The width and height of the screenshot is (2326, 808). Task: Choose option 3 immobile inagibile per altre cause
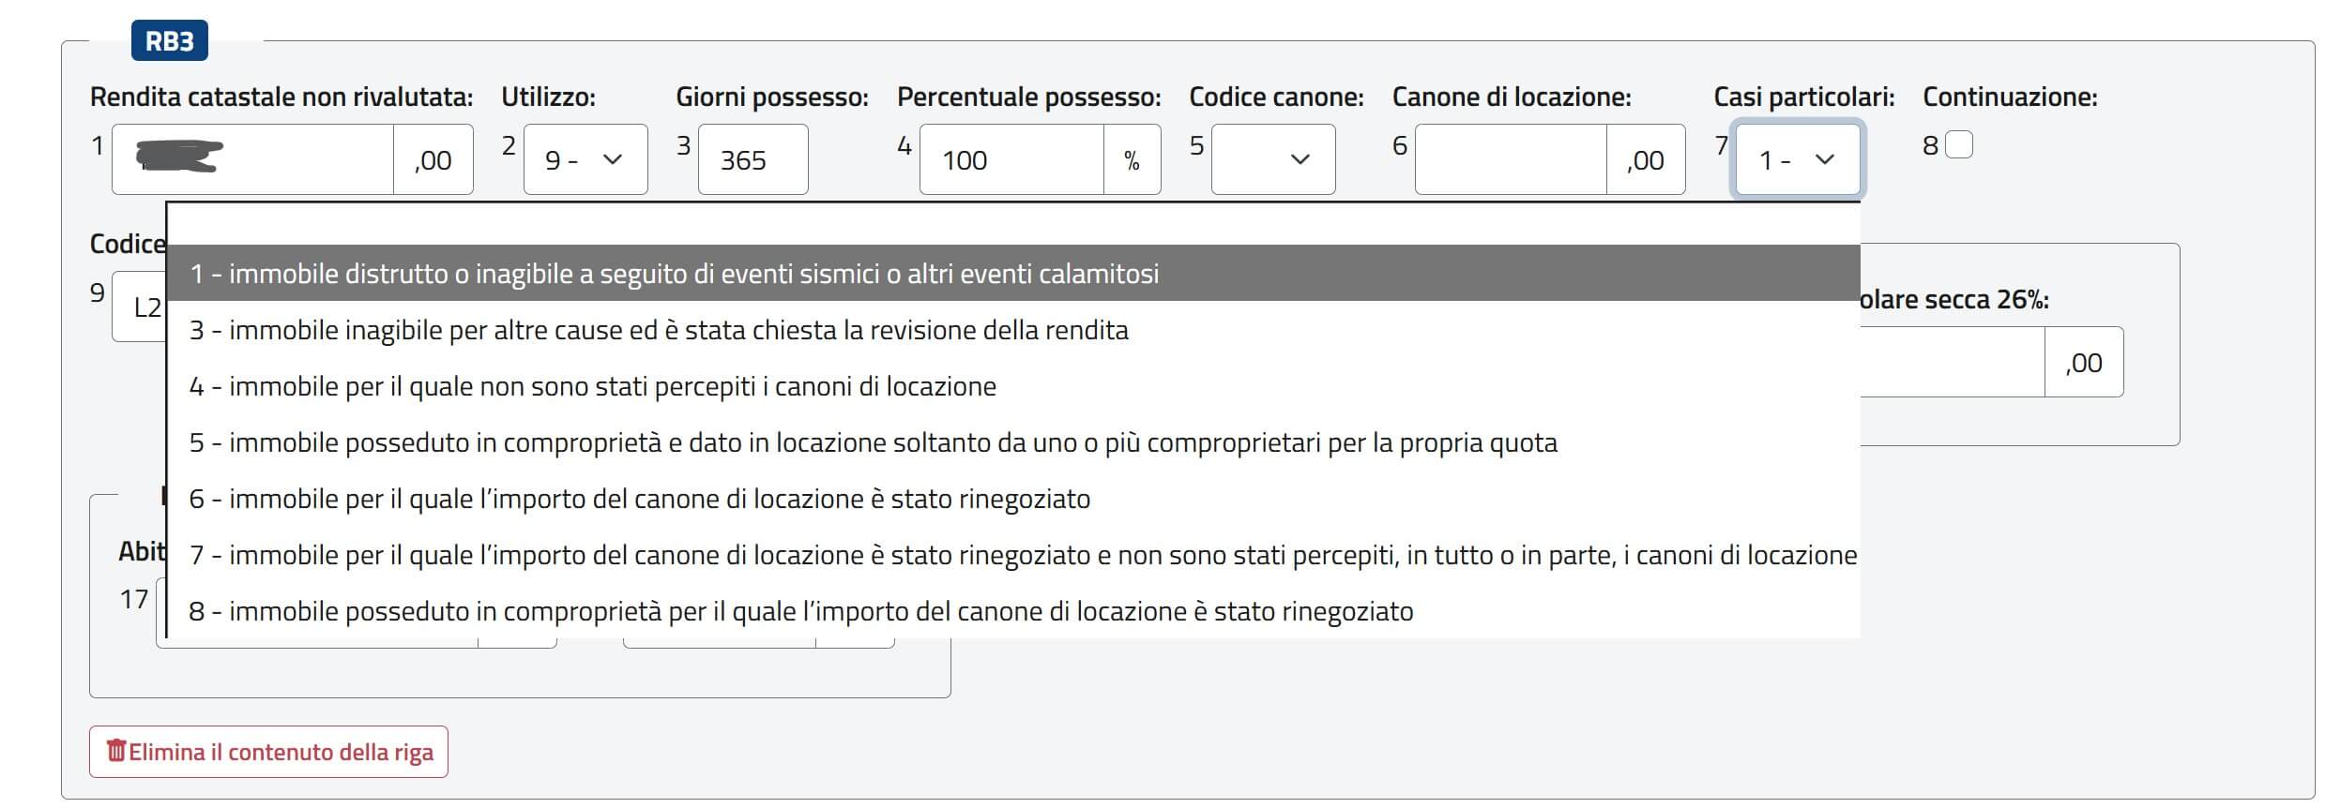(659, 330)
